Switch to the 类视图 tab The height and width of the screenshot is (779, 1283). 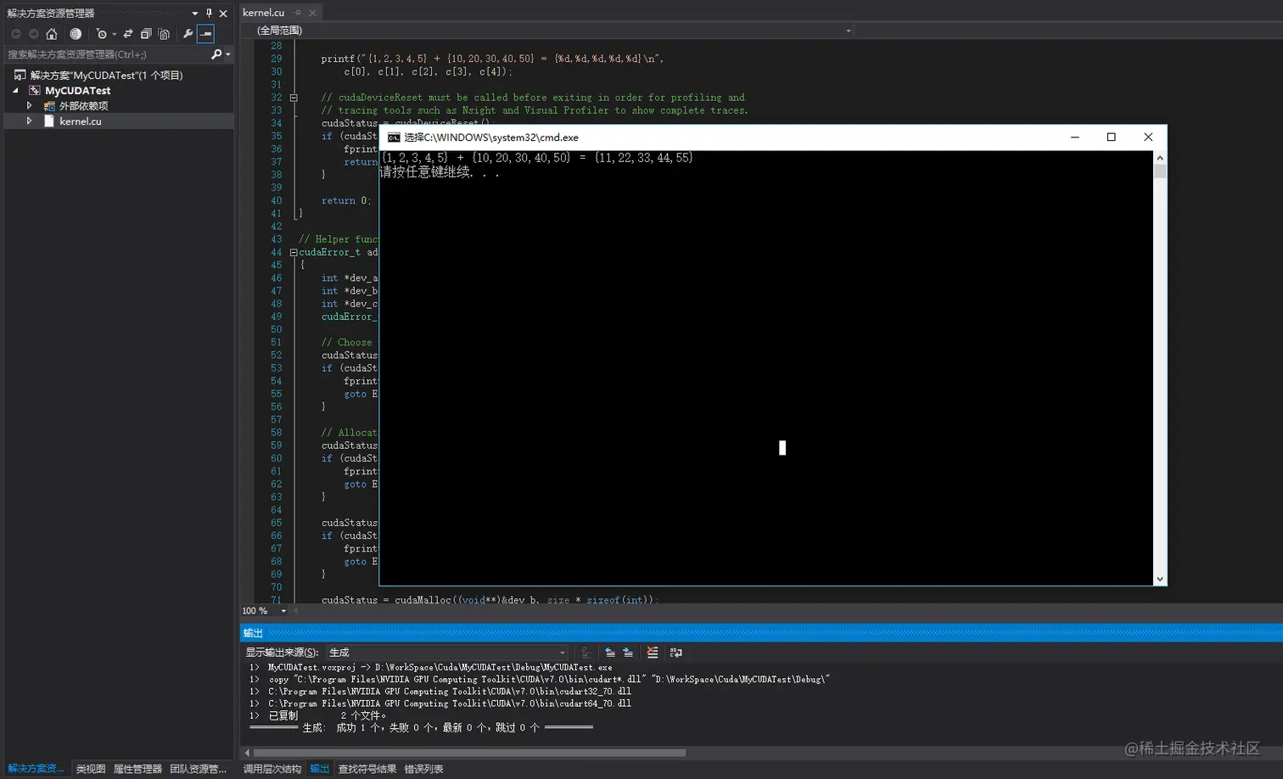pyautogui.click(x=91, y=769)
